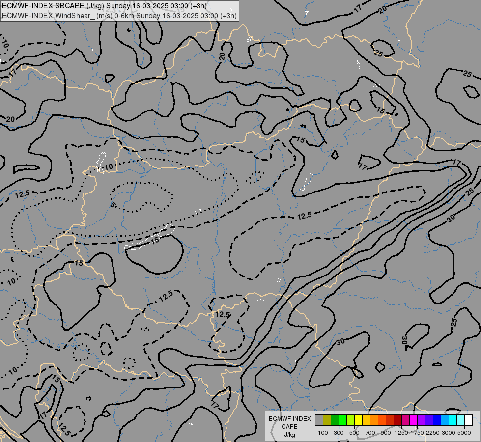
Task: Select the dark red legend swatch
Action: 397,420
